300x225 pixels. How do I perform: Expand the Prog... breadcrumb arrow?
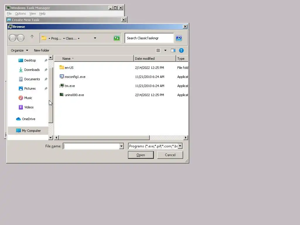[x=49, y=38]
